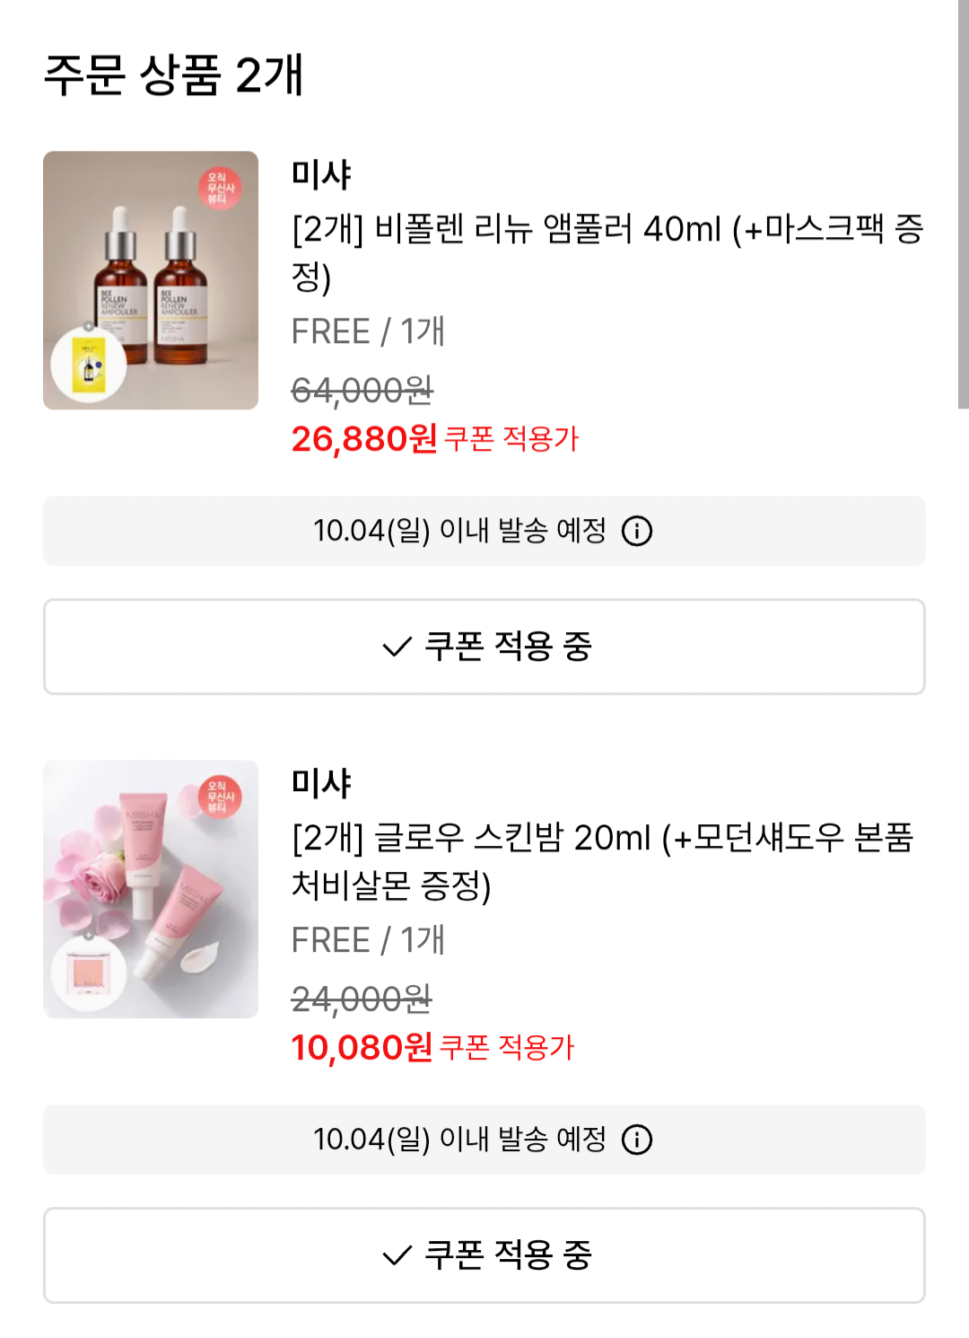Tap first 미샤 brand name
The width and height of the screenshot is (969, 1338).
(321, 174)
